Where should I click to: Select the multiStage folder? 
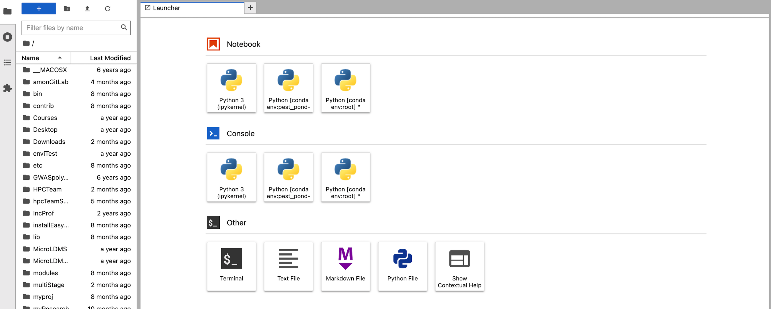(76, 285)
